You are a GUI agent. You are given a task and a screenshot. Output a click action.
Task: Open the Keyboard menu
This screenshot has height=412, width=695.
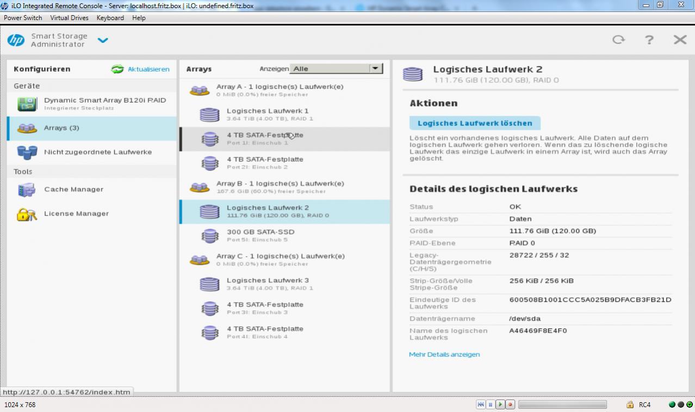point(110,18)
